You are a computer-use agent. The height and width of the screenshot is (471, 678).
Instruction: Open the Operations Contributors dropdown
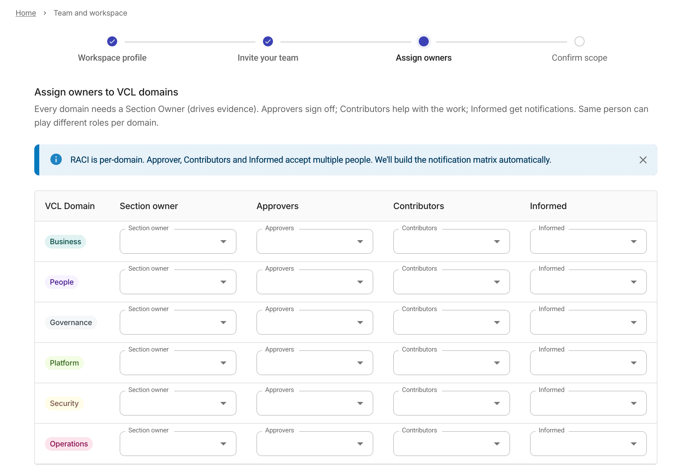(x=451, y=444)
